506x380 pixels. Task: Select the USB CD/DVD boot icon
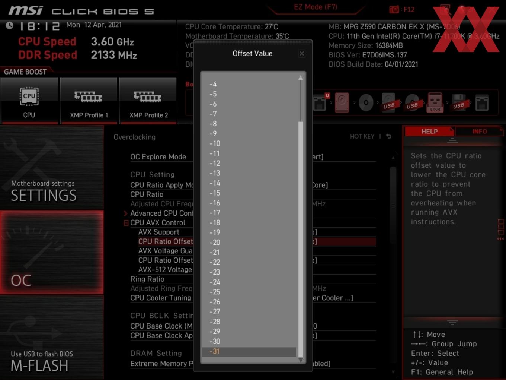412,102
